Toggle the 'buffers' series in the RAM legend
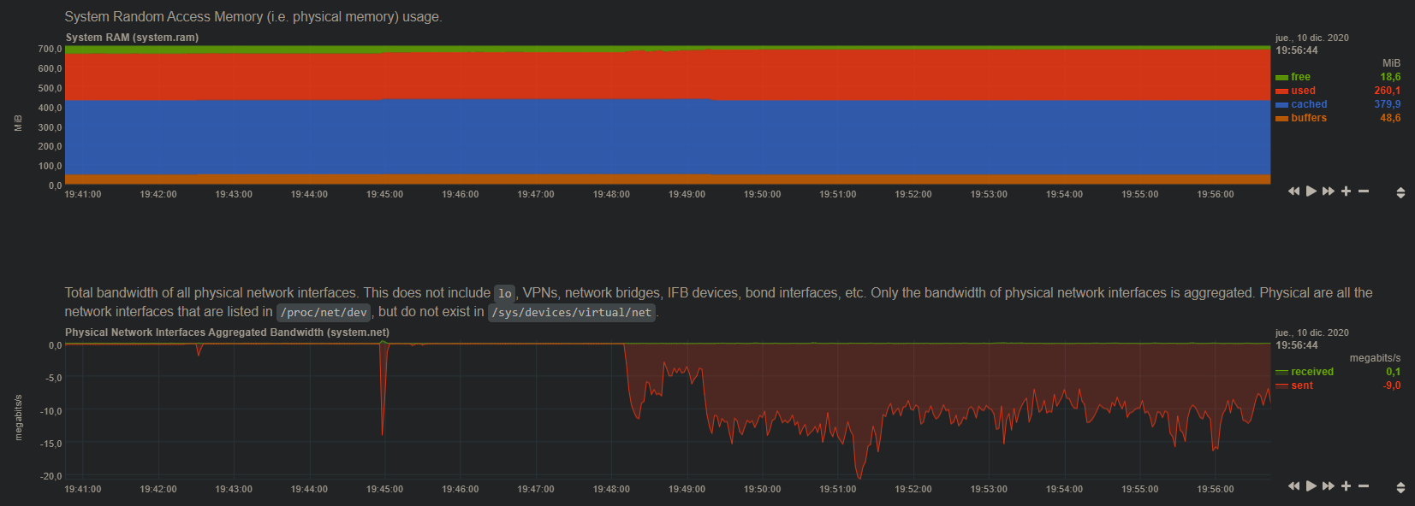This screenshot has width=1415, height=506. coord(1309,118)
